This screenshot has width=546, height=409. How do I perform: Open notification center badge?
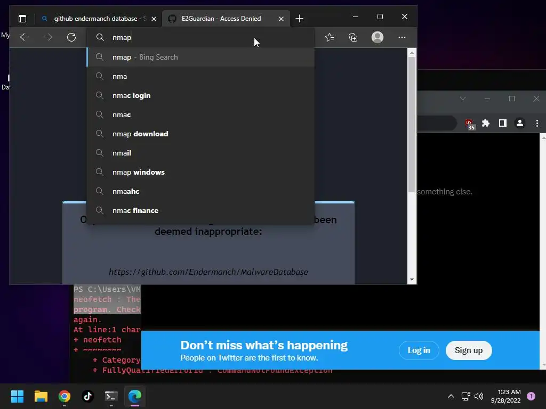(531, 396)
